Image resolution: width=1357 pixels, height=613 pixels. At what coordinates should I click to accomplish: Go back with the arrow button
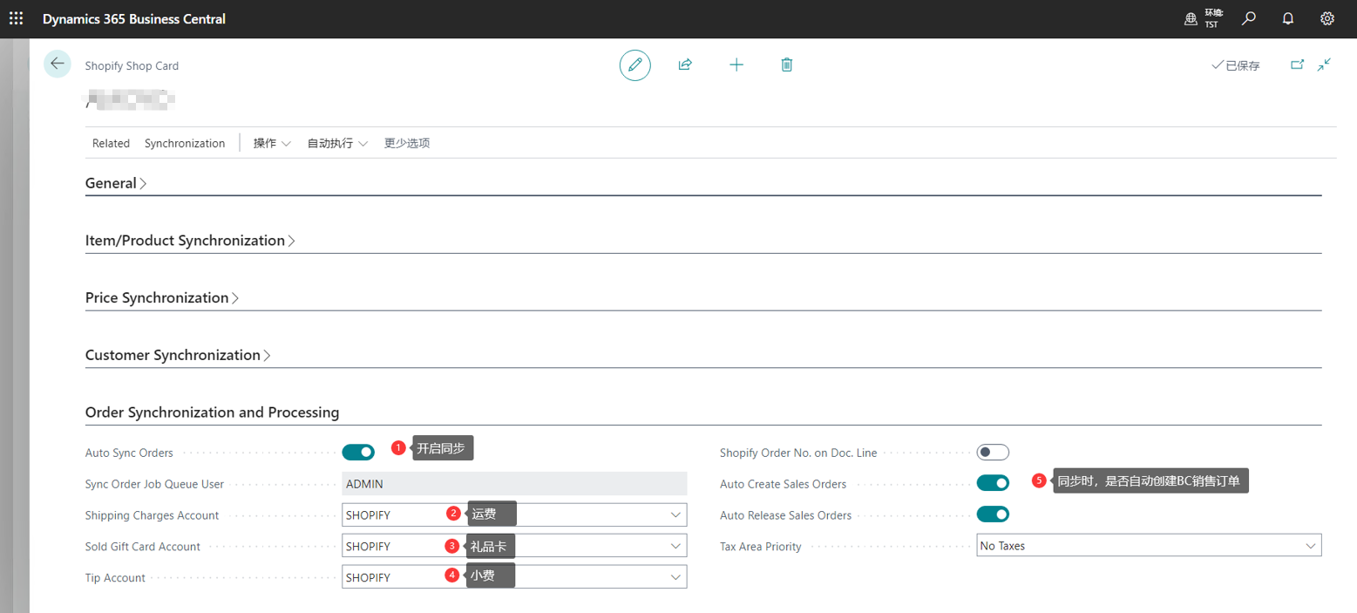tap(58, 64)
